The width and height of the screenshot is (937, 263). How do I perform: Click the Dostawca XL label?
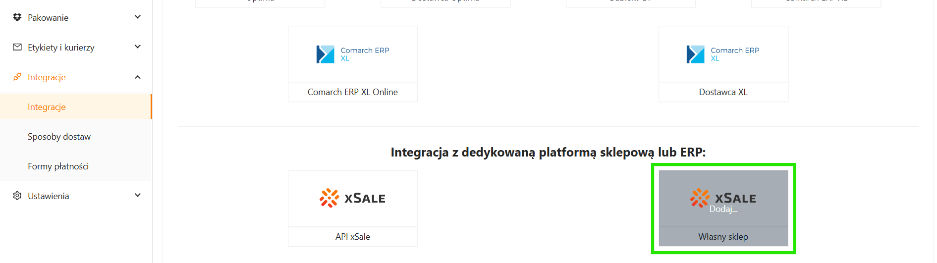[x=723, y=92]
